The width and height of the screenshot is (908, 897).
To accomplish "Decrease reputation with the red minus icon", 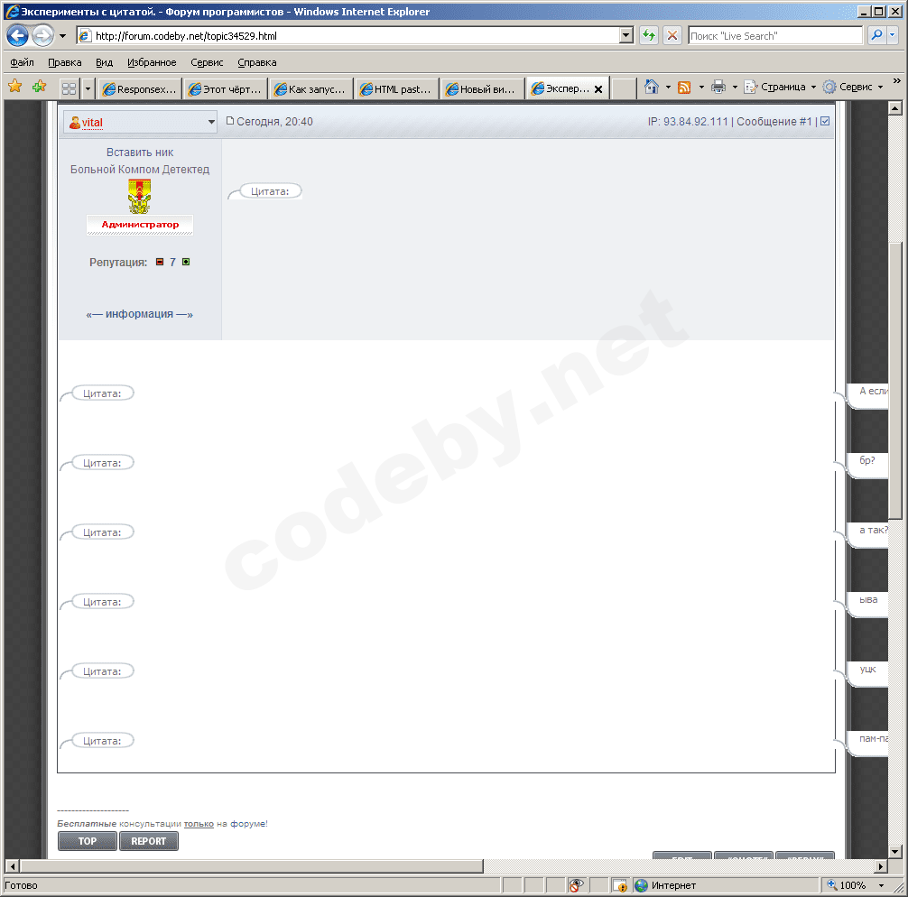I will [x=160, y=262].
